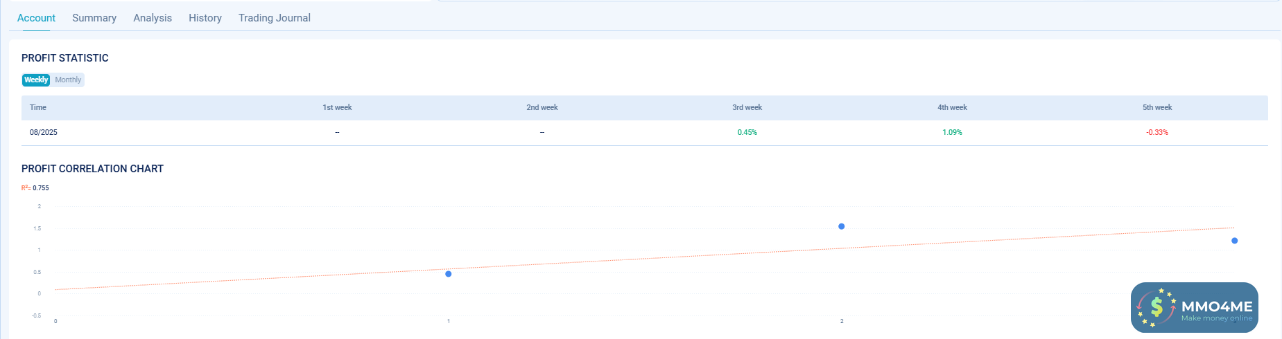Select the Weekly profit view
1282x339 pixels.
point(36,80)
